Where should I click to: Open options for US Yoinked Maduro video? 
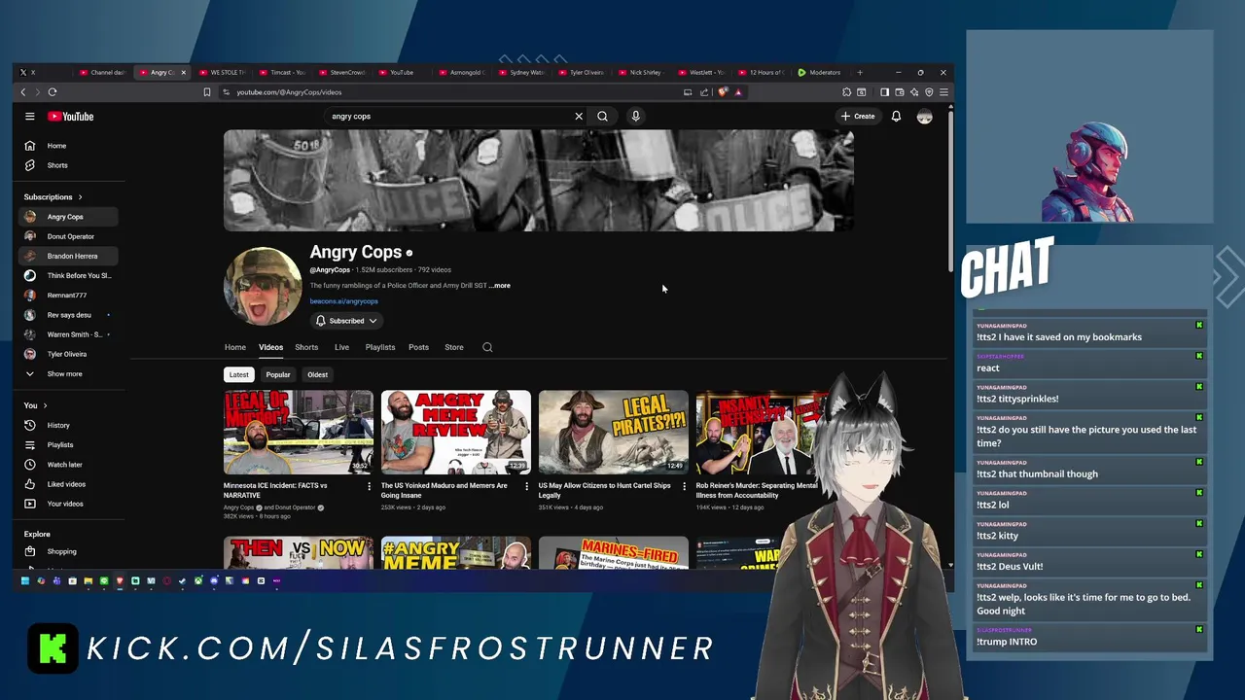coord(526,486)
